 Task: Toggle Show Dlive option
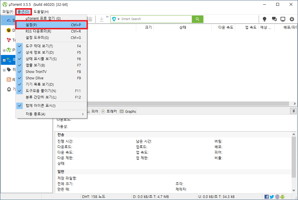[51, 78]
